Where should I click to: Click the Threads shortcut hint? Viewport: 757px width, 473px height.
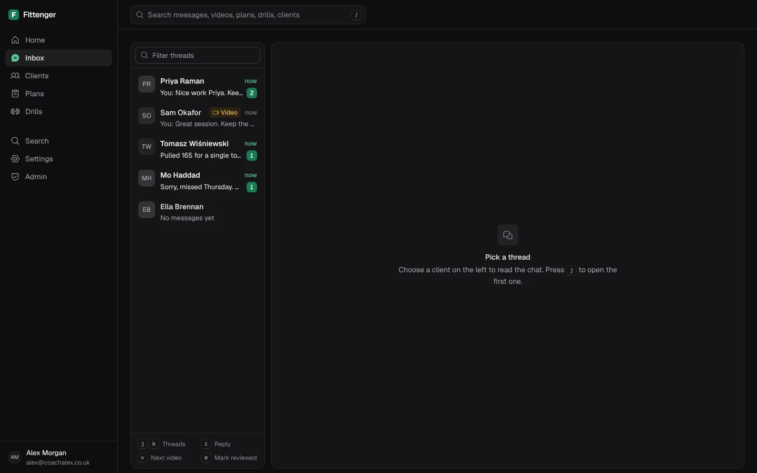coord(161,444)
